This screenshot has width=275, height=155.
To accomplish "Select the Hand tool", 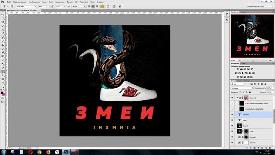I will point(3,83).
